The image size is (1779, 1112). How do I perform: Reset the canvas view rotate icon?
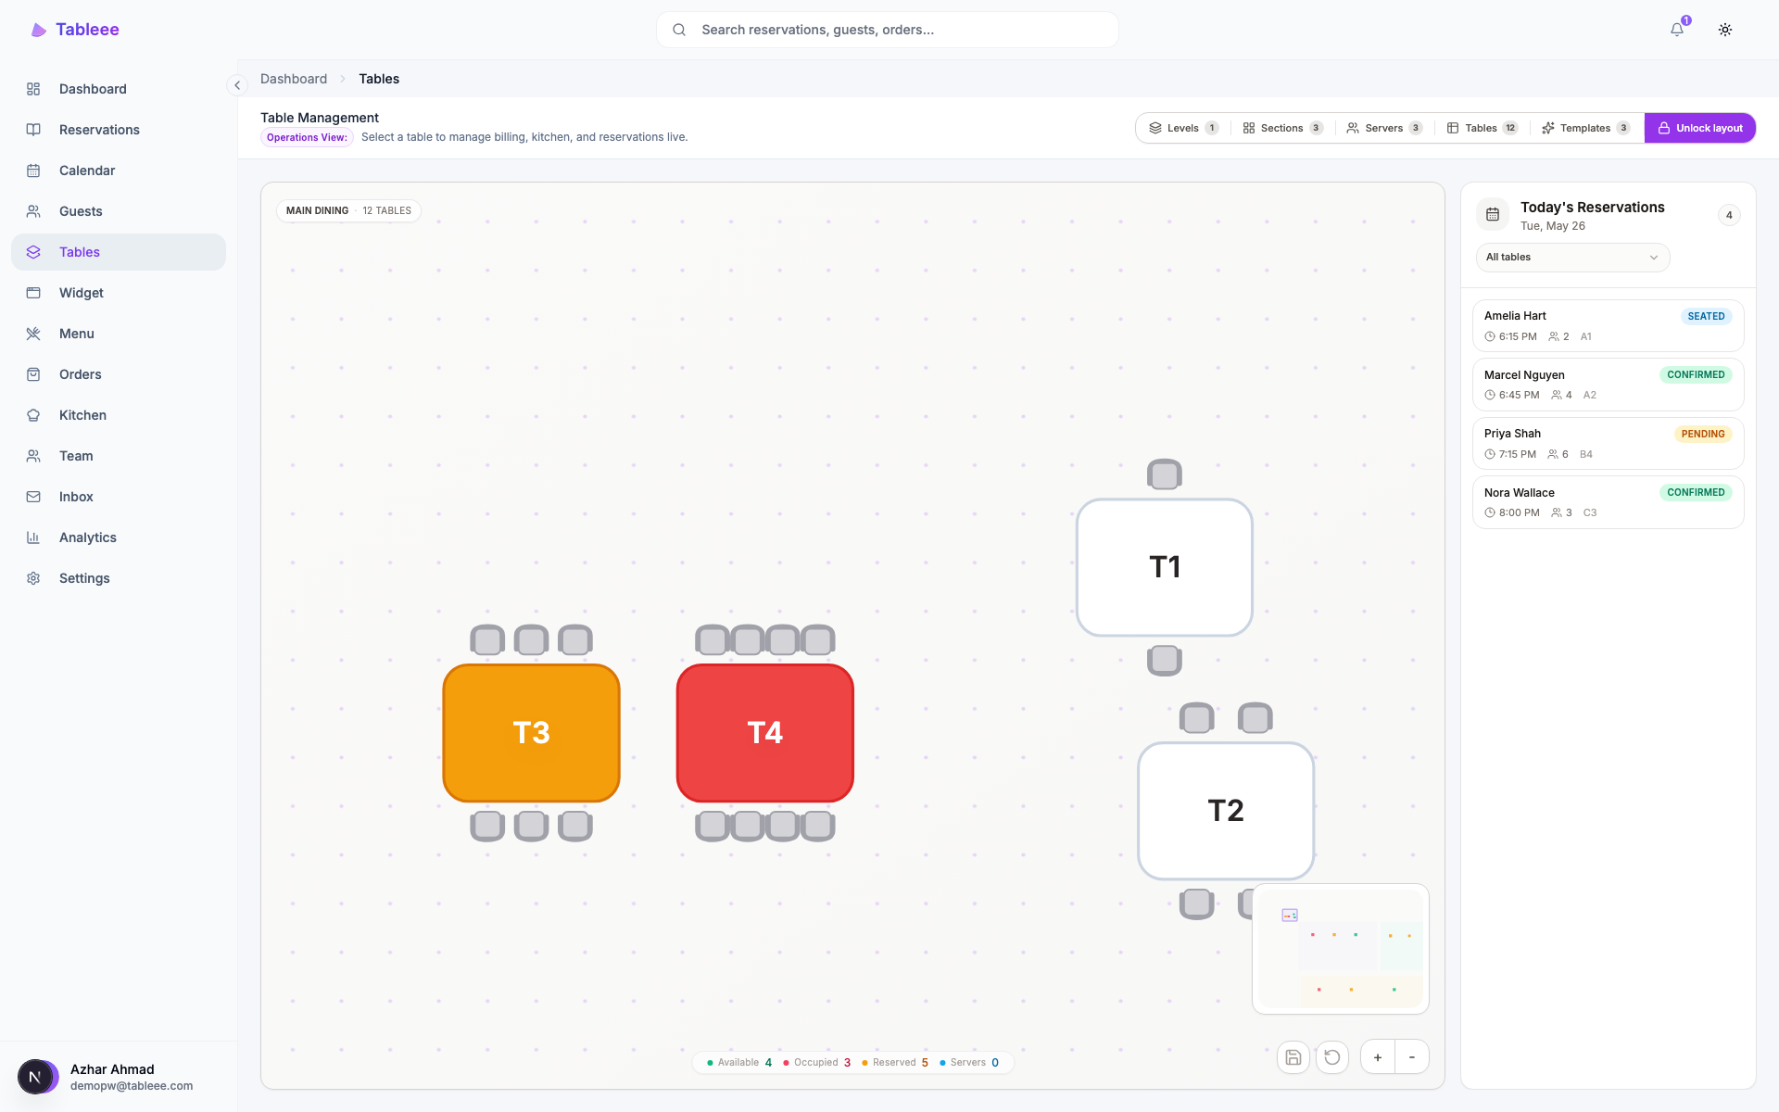1332,1057
